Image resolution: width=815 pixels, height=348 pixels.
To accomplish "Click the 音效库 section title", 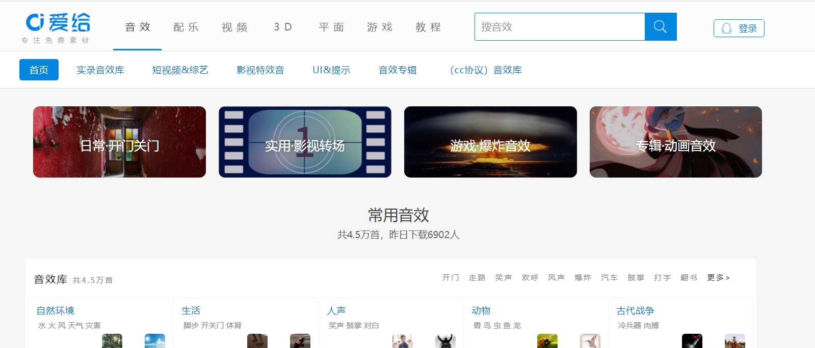I will click(50, 279).
